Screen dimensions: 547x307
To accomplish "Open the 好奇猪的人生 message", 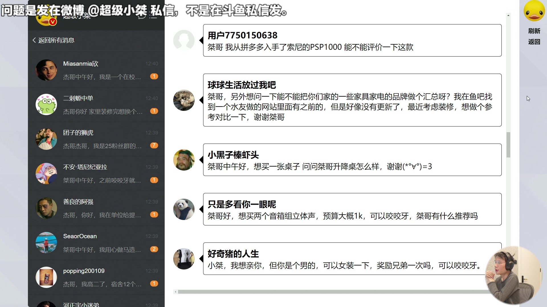I will tap(352, 259).
